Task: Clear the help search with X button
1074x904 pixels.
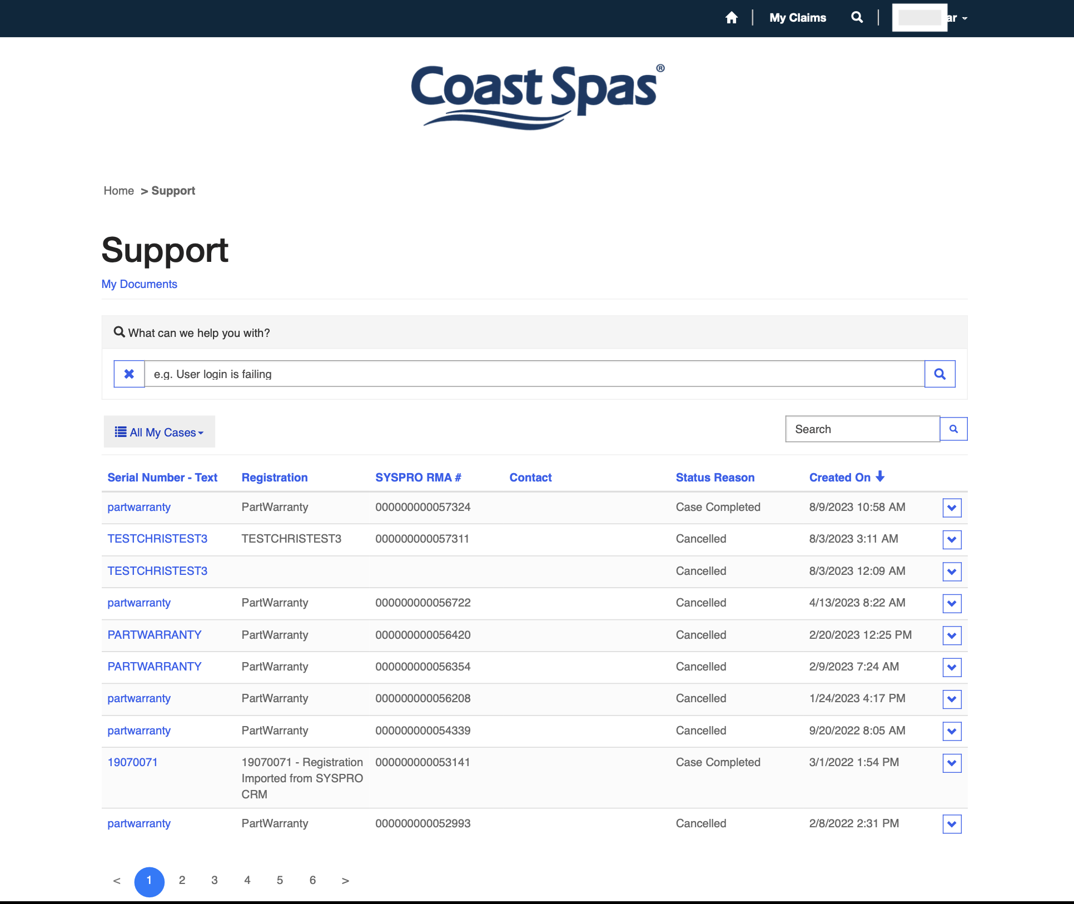Action: (129, 374)
